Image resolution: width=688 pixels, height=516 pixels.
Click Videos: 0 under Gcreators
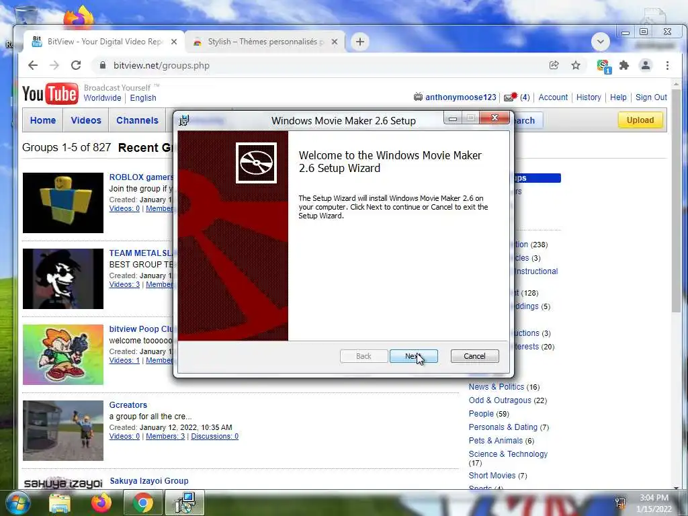point(124,436)
